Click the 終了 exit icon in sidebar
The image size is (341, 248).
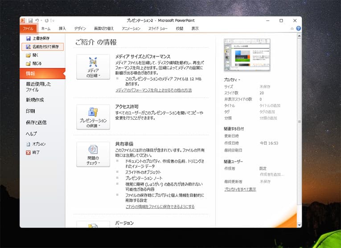click(x=29, y=152)
